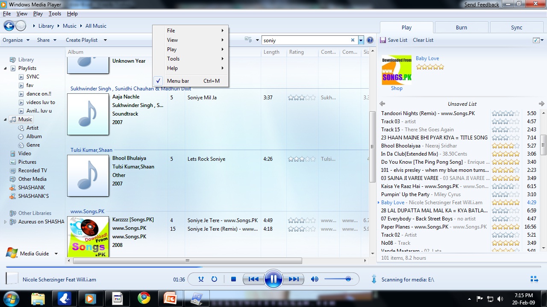
Task: Expand the Create Playlist dropdown arrow
Action: tap(105, 40)
